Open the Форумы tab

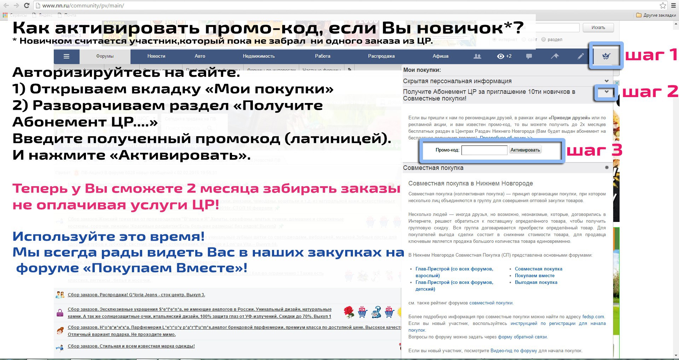click(105, 56)
